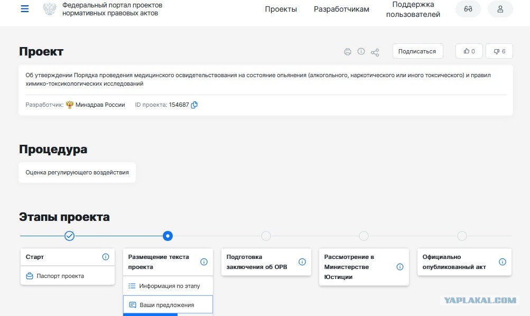Click the print icon next to Проект
Screen dimensions: 530x316
click(348, 52)
